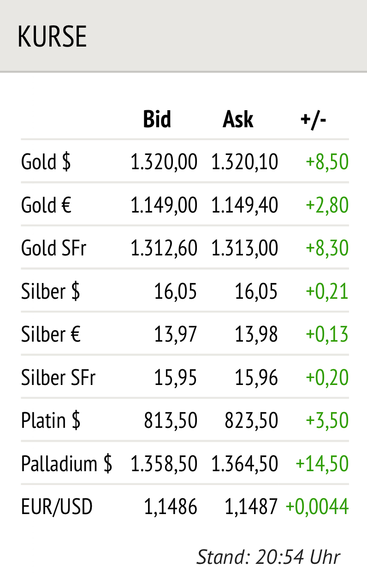Open the Gold € row label

pyautogui.click(x=46, y=205)
